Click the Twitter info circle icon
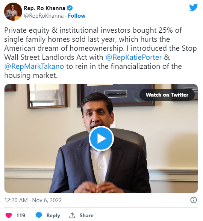The image size is (203, 221). 193,200
